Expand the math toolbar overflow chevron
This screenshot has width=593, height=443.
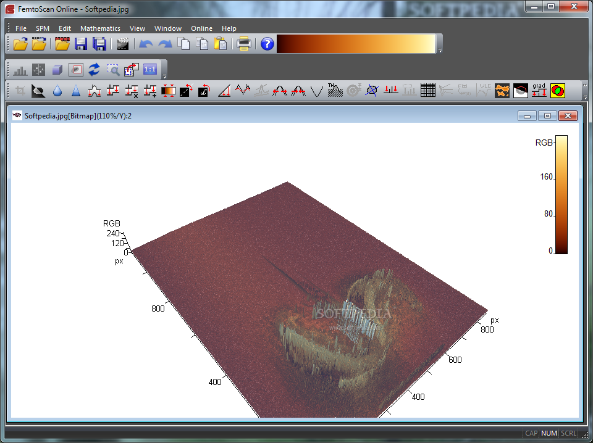tap(585, 85)
